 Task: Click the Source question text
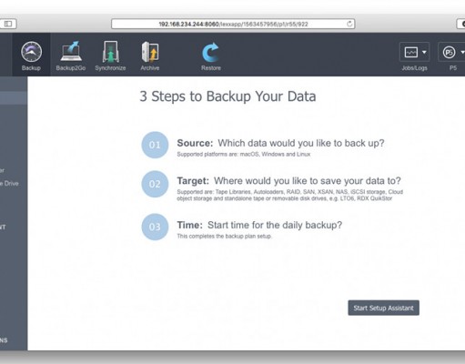[301, 143]
